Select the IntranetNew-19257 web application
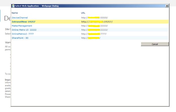176x112 pixels. (x=24, y=22)
